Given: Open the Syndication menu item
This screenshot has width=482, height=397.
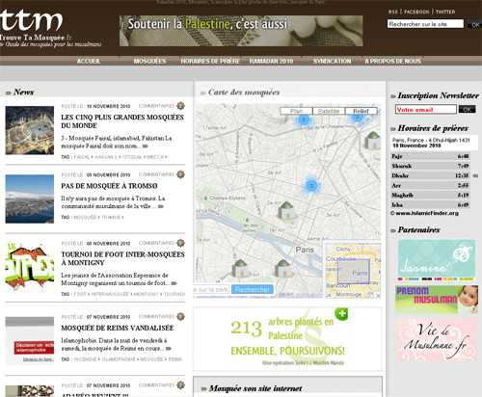Looking at the screenshot, I should coord(333,61).
